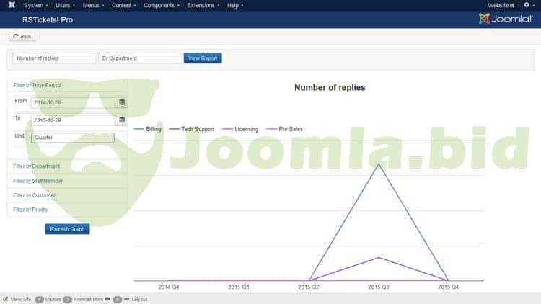
Task: Expand the Filter by Staff Member section
Action: tap(38, 181)
